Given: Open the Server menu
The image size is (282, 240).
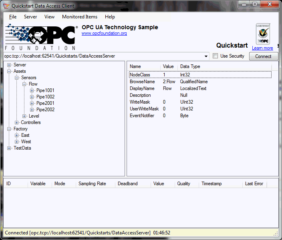Looking at the screenshot, I should pyautogui.click(x=30, y=17).
